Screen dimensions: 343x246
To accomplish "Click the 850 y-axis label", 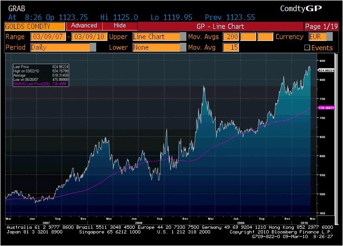I will tap(322, 61).
